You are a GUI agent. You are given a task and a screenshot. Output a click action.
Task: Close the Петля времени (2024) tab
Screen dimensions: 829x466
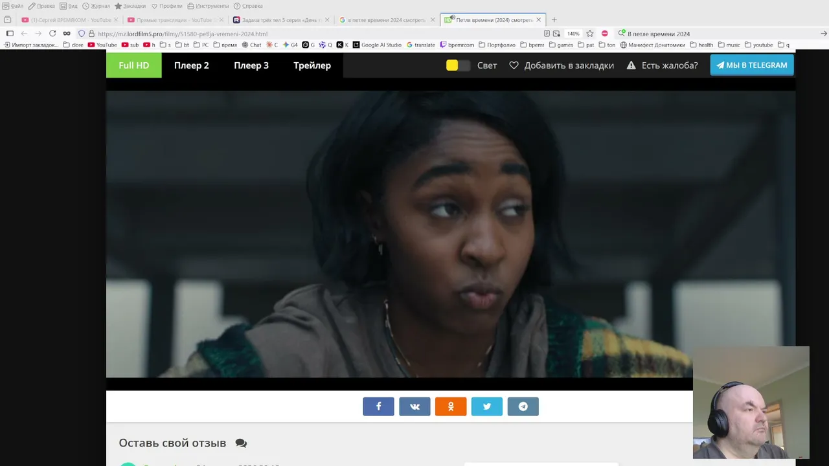pos(538,20)
